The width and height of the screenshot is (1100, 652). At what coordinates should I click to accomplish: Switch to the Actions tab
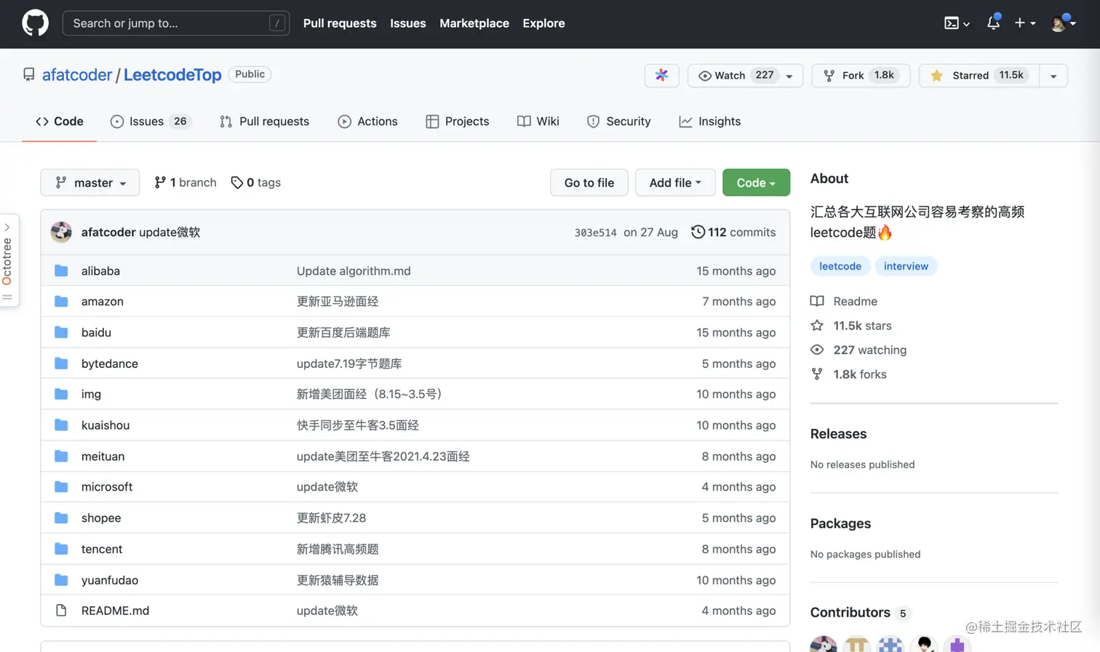click(367, 121)
